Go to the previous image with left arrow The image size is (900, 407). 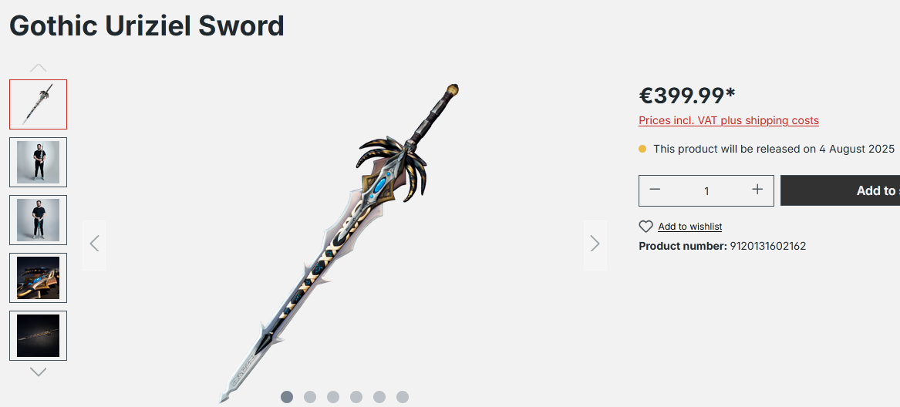[94, 244]
